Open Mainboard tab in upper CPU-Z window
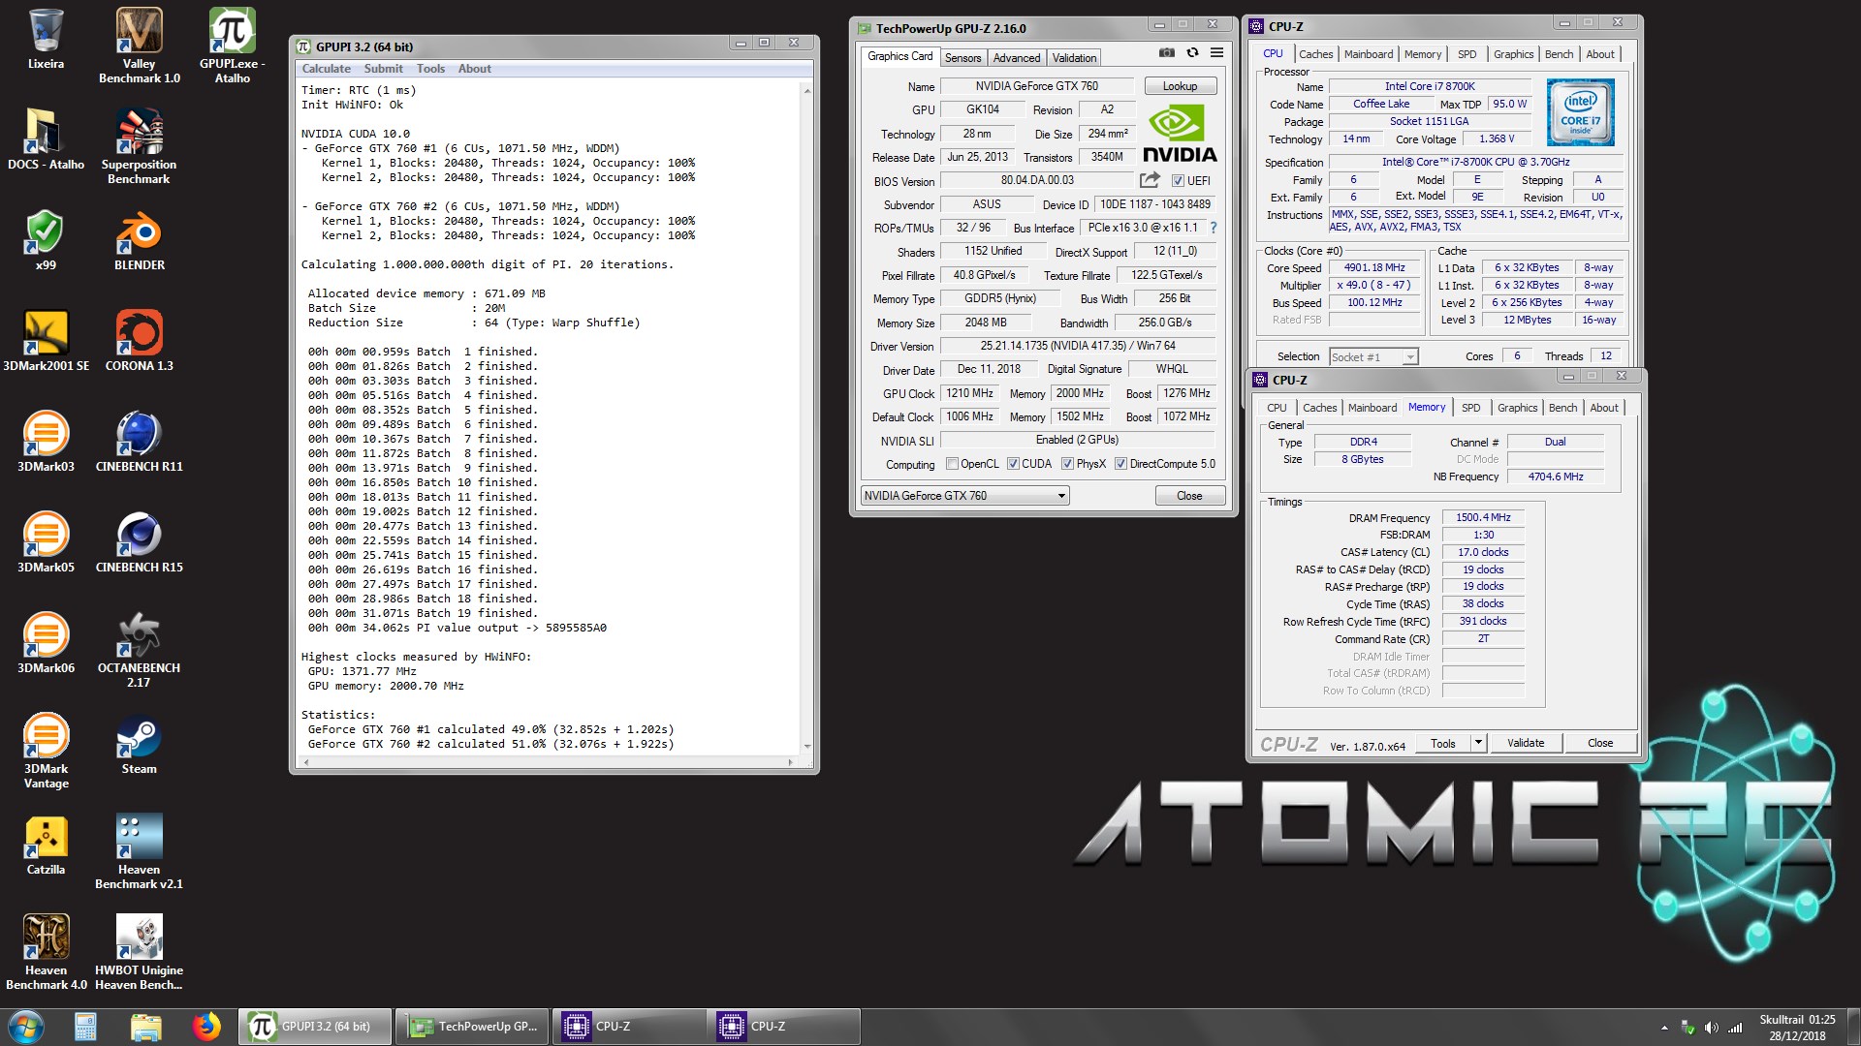Screen dimensions: 1861x1046 coord(1368,54)
